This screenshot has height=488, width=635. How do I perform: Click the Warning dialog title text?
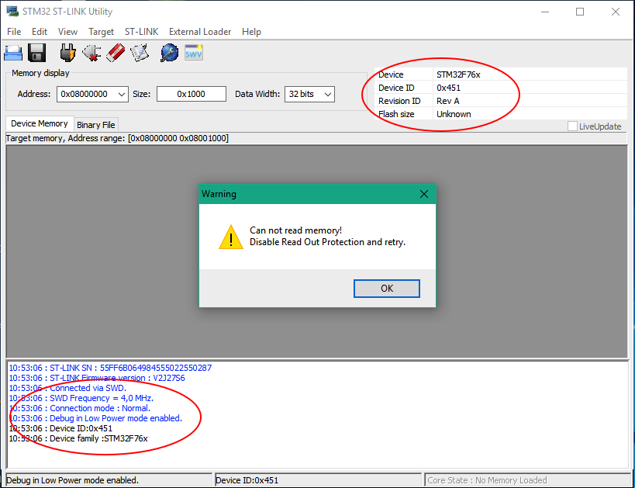coord(219,194)
